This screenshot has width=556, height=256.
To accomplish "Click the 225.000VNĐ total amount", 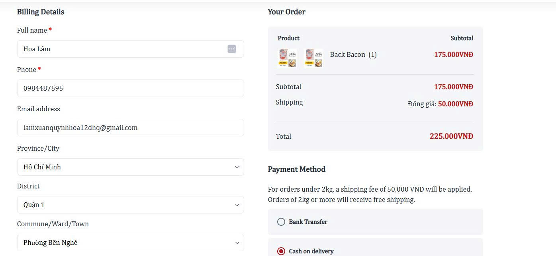I will [451, 136].
